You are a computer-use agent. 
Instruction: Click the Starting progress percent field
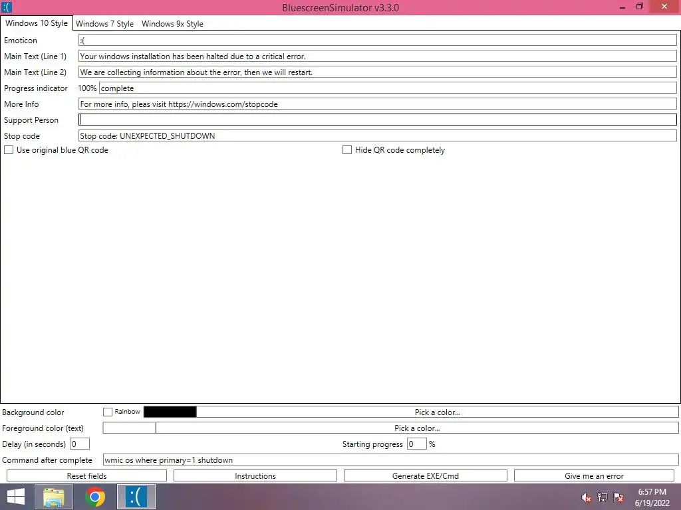(x=416, y=444)
